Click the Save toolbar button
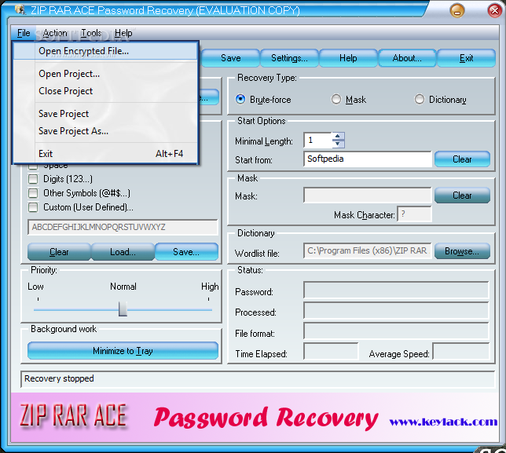The image size is (506, 453). click(230, 58)
